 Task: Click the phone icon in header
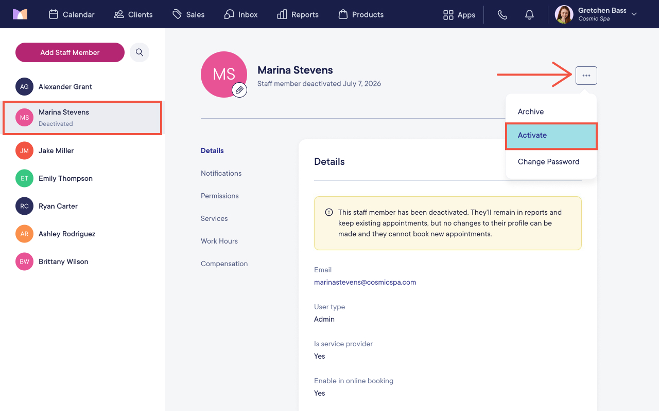click(x=502, y=15)
